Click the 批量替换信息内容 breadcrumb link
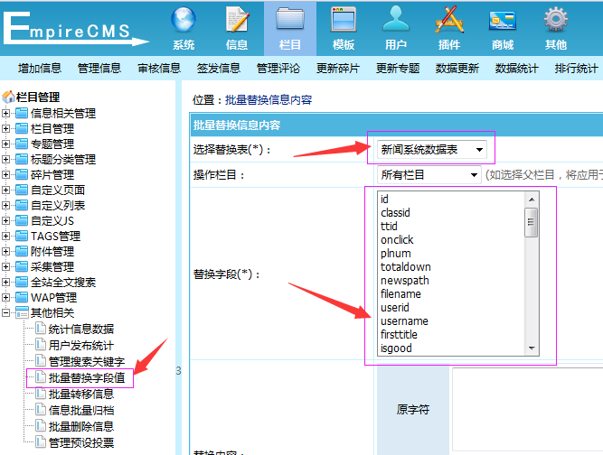Screen dimensions: 603x455 [269, 100]
